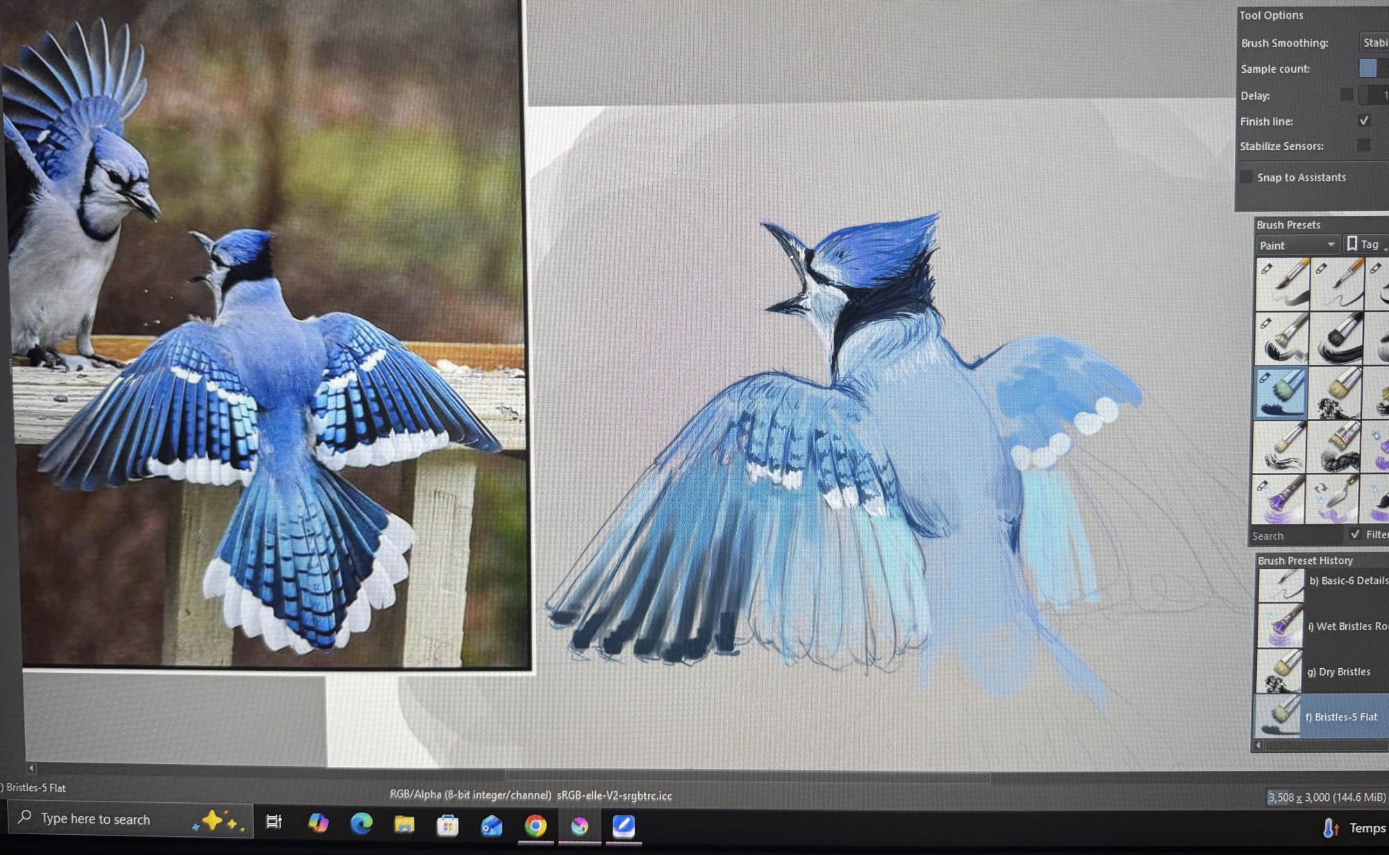Select the highlighted blue flat bristle brush preset
Image resolution: width=1389 pixels, height=855 pixels.
tap(1281, 394)
